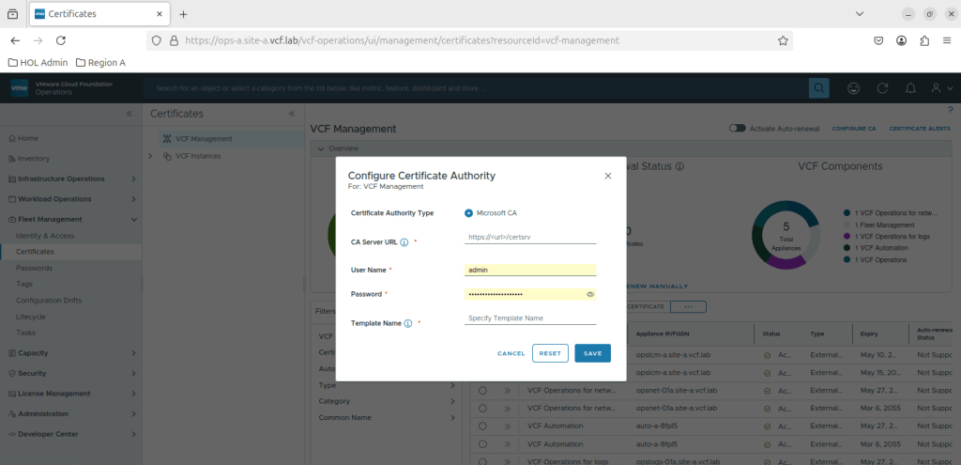Open the Region A bookmarks folder

click(101, 63)
